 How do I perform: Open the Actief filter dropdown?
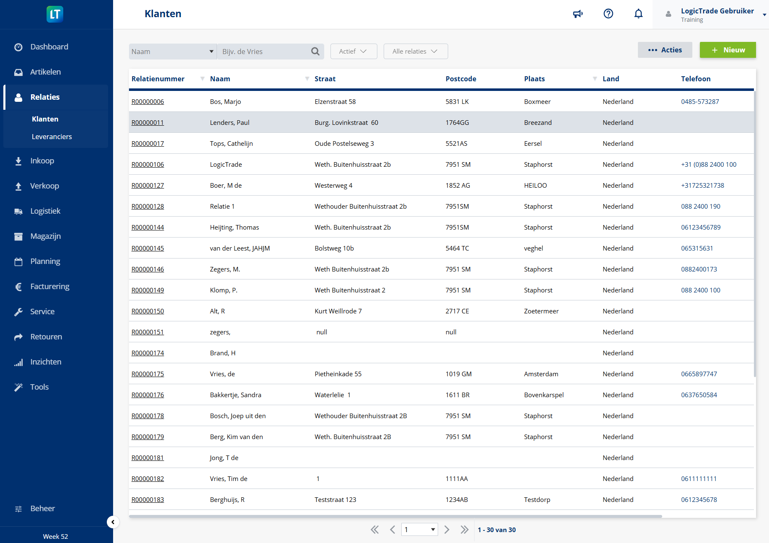pyautogui.click(x=354, y=51)
